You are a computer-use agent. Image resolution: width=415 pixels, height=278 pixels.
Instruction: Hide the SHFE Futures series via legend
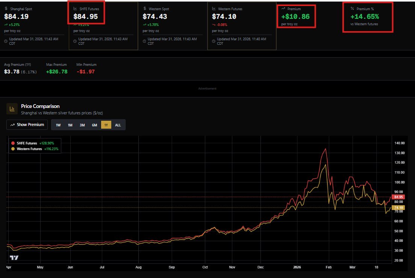pos(27,143)
